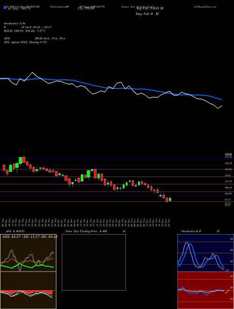
Task: Click the MACD histogram panel with red bars
Action: (28, 290)
